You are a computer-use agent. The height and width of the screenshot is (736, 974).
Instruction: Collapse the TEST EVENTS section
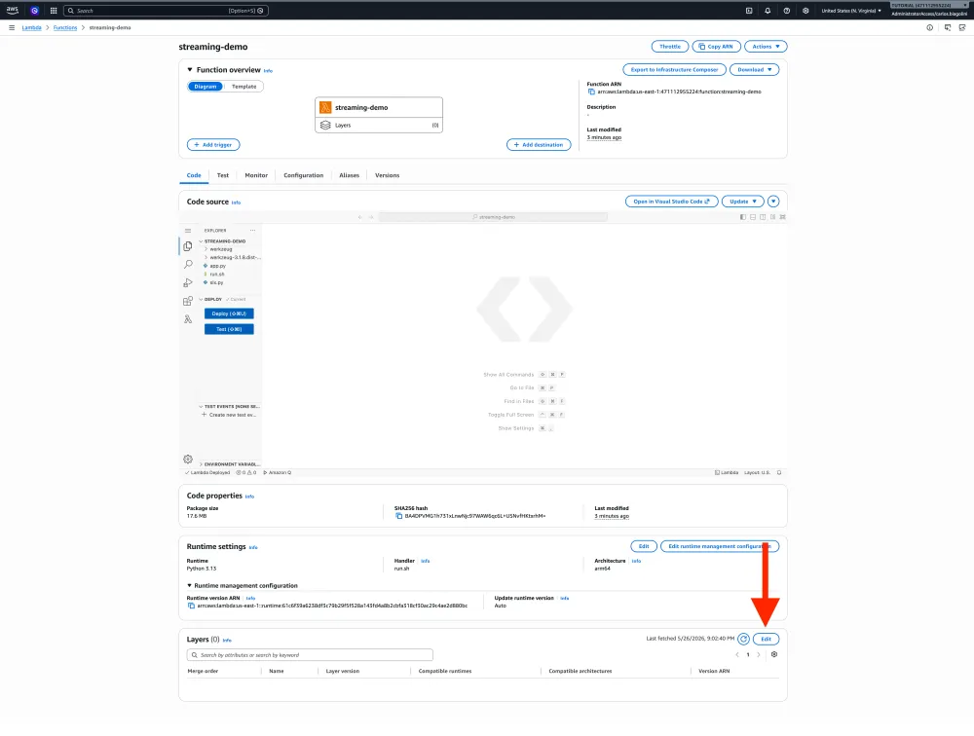point(229,406)
